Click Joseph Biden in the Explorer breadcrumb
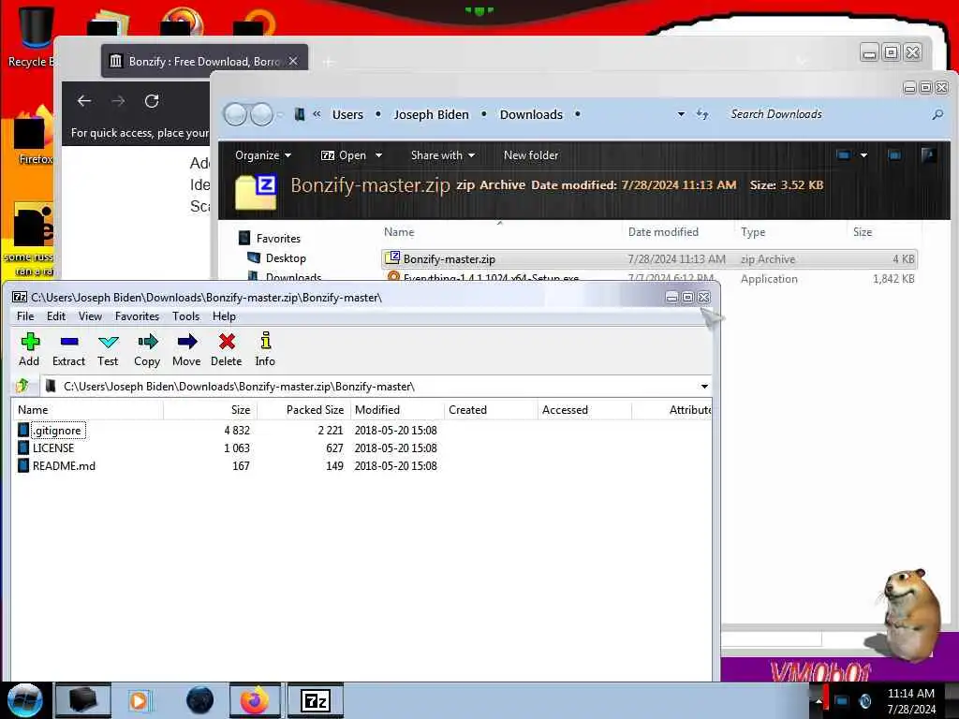The image size is (959, 719). click(431, 114)
